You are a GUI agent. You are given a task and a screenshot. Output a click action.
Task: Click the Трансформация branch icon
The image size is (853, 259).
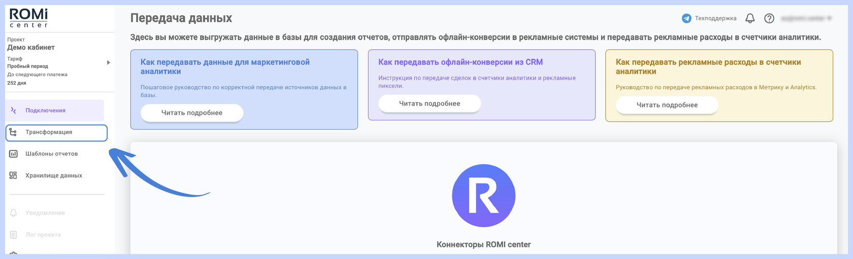click(x=13, y=132)
